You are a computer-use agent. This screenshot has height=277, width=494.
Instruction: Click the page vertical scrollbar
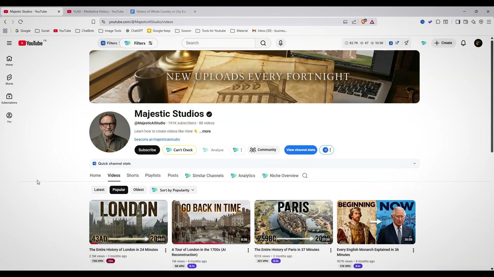(x=492, y=96)
